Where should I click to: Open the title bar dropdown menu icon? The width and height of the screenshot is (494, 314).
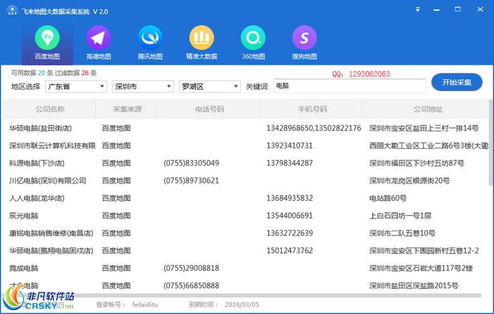pyautogui.click(x=417, y=9)
